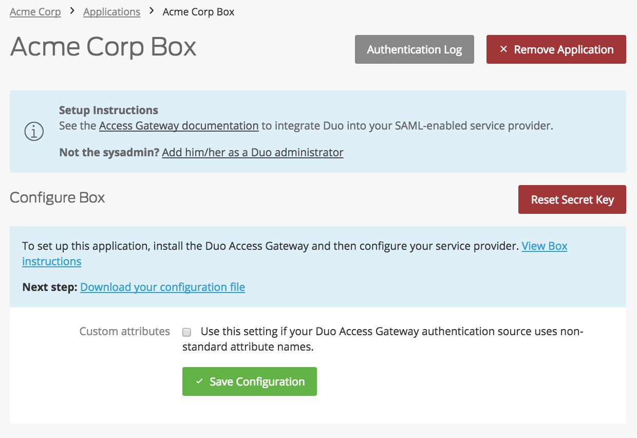Reset the Secret Key

click(572, 199)
